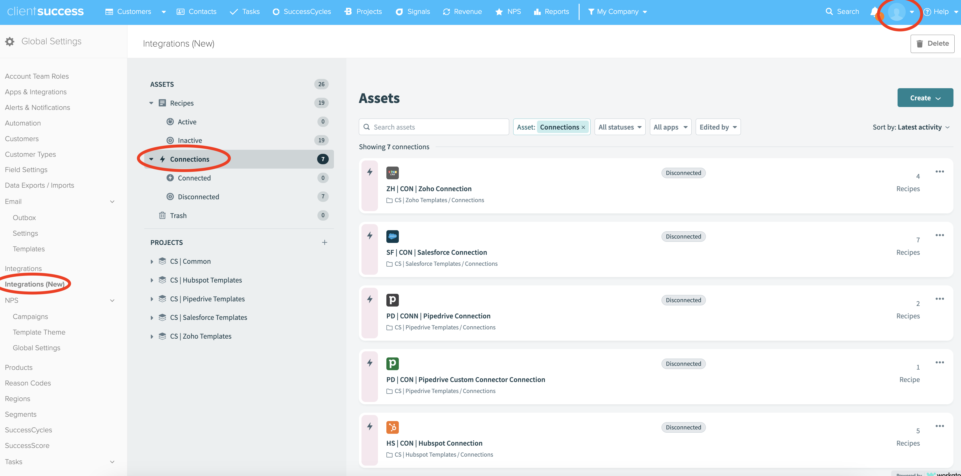The image size is (961, 476).
Task: Expand the CS | Zoho Templates project
Action: [152, 337]
